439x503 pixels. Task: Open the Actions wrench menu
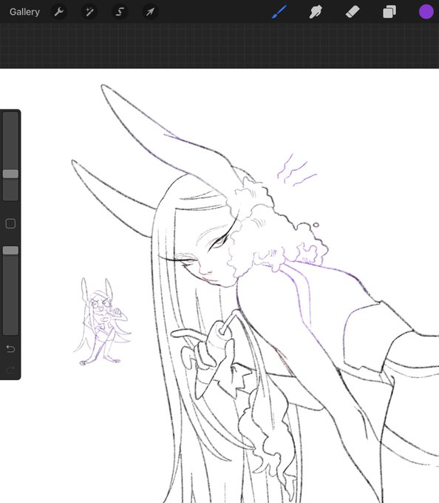tap(59, 12)
